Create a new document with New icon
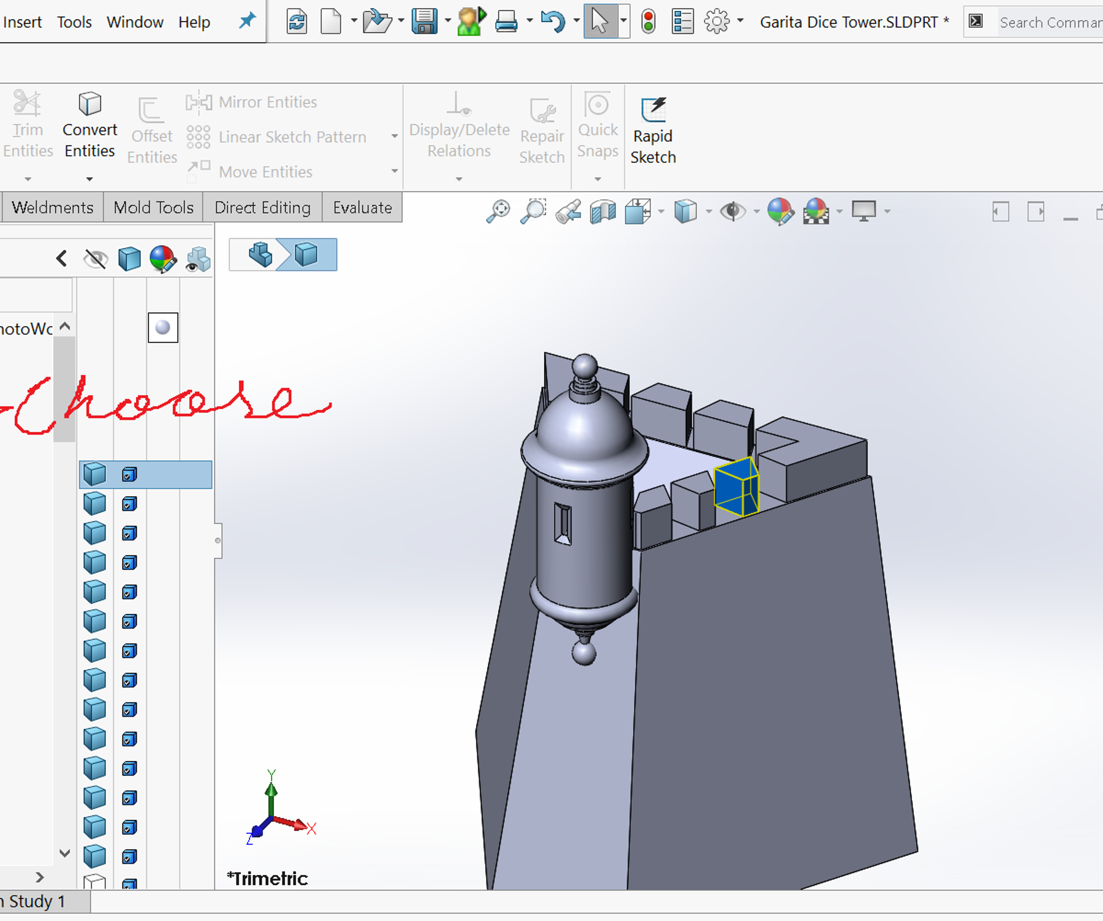Image resolution: width=1103 pixels, height=921 pixels. (x=331, y=22)
